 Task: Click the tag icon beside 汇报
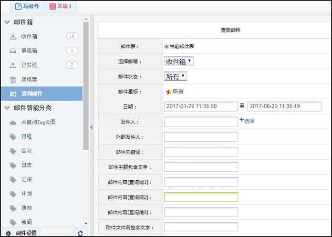click(13, 179)
